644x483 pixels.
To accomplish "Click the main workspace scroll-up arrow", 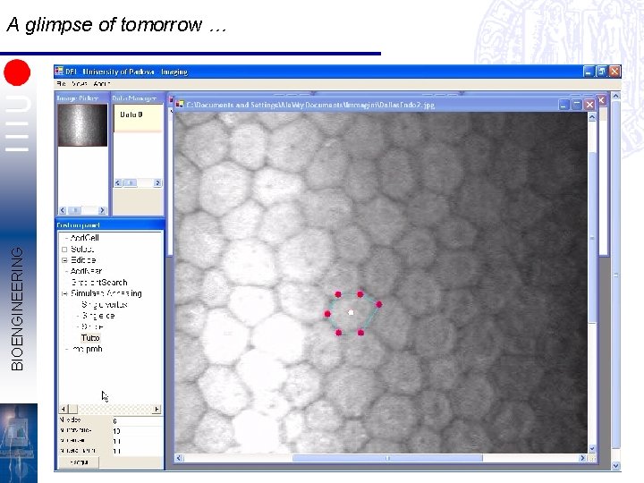I will (615, 97).
